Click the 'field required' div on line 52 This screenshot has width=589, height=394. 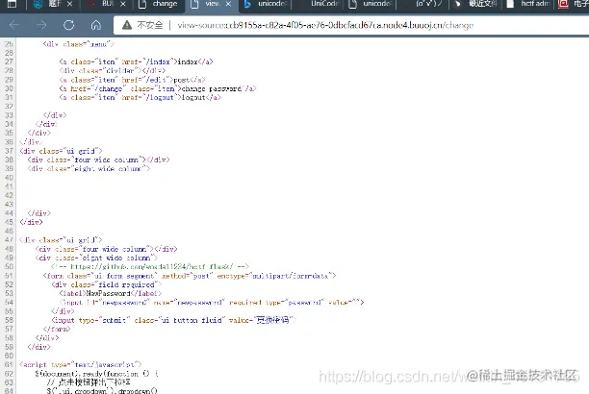[106, 284]
